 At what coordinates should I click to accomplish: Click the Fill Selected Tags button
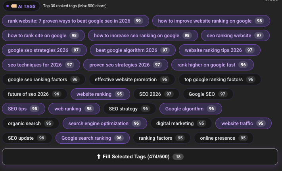(140, 157)
